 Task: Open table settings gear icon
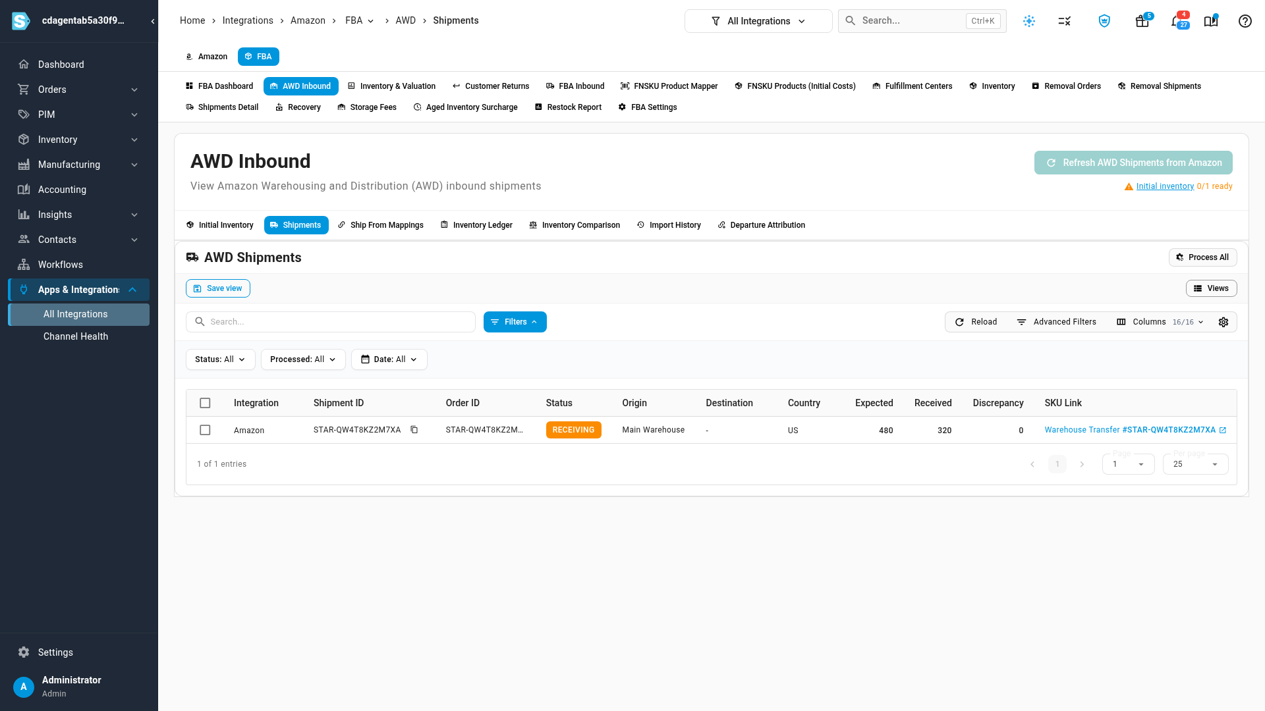[1223, 322]
